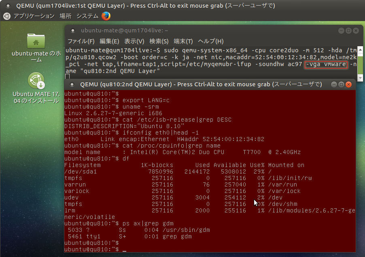Open the MATE main menu logo icon
The width and height of the screenshot is (365, 257).
tap(7, 16)
